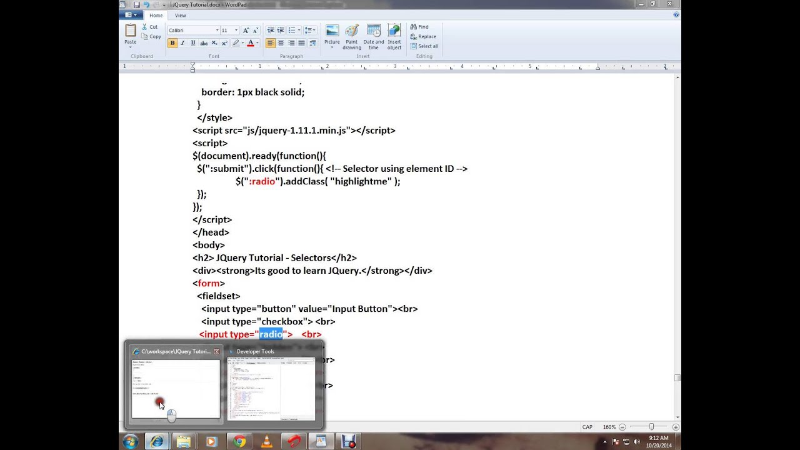The image size is (800, 450).
Task: Click the "<fieldset>" line in the document
Action: [218, 296]
